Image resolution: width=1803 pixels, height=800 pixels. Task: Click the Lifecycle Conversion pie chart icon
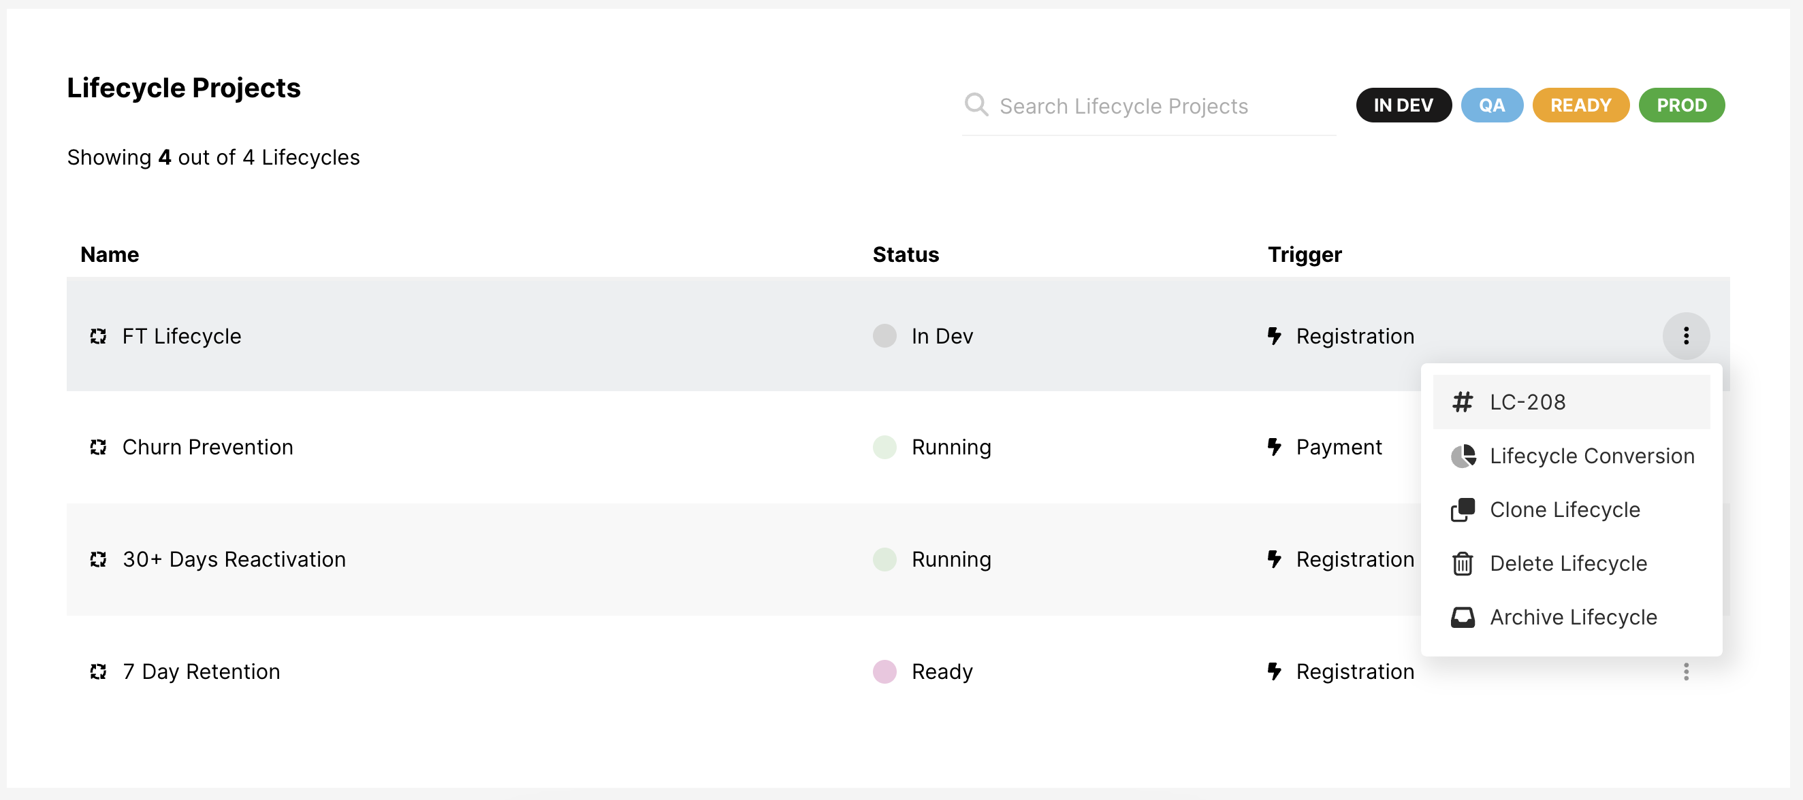(1462, 456)
